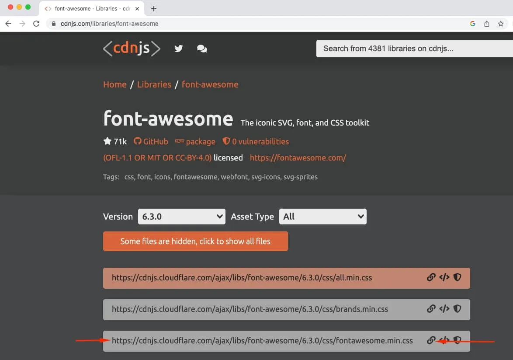Copy URL link icon for fontawesome.min.css
513x360 pixels.
pos(431,340)
